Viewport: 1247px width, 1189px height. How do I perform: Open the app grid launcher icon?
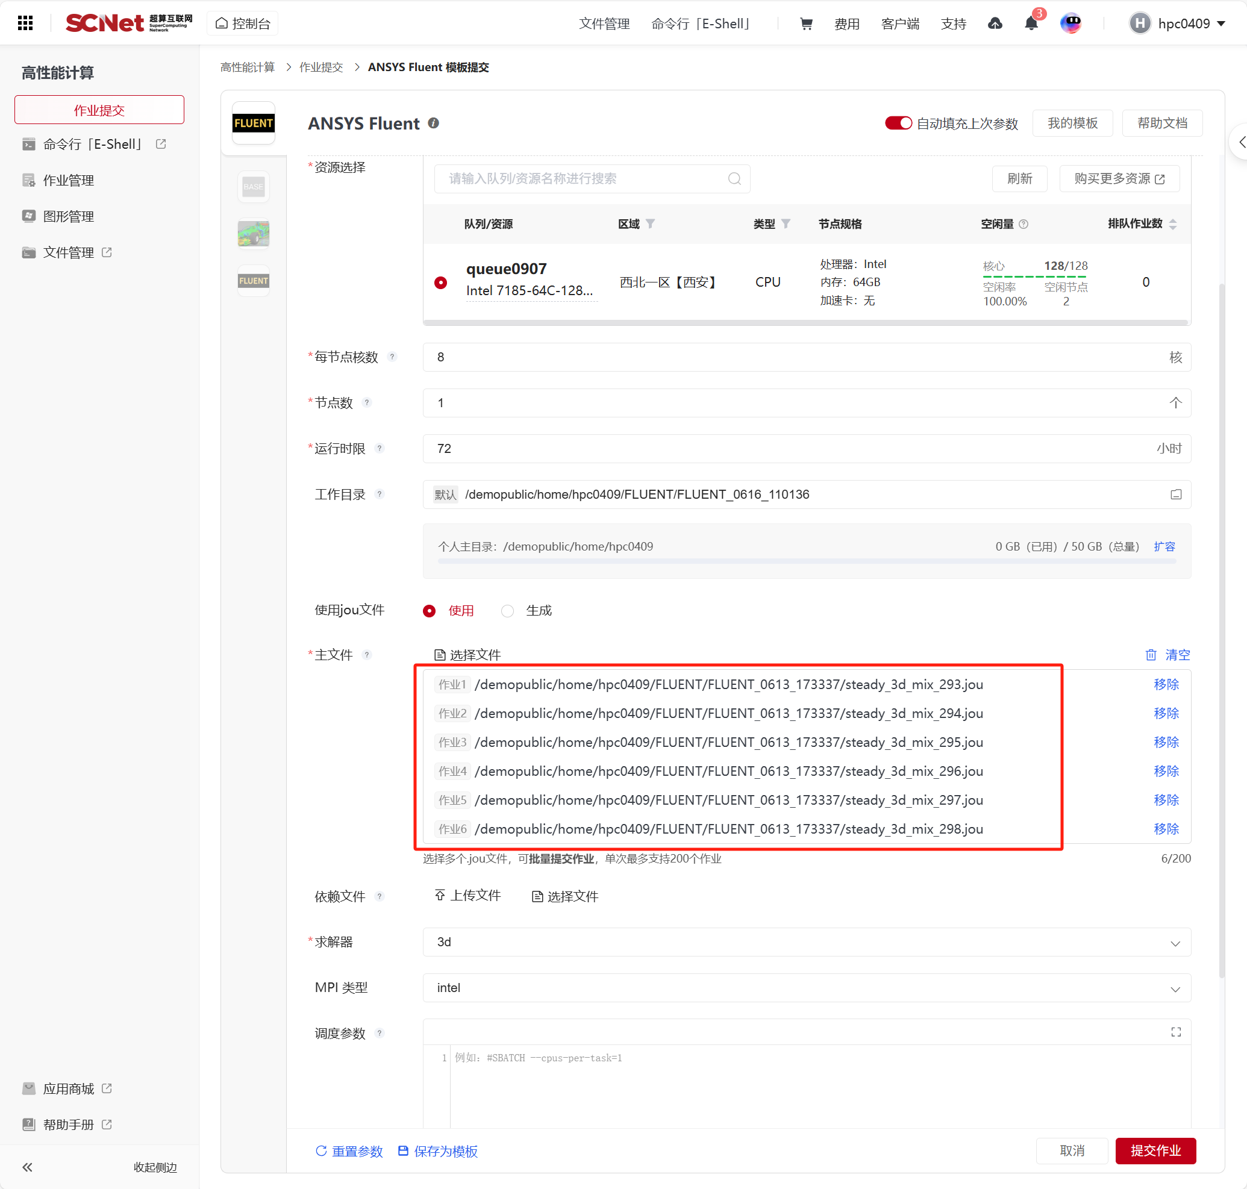click(x=25, y=23)
